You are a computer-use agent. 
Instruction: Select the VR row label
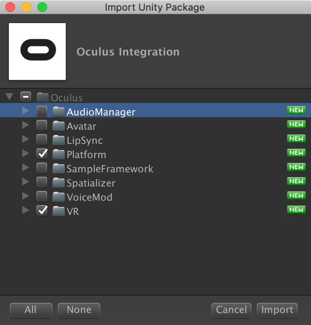pos(73,212)
